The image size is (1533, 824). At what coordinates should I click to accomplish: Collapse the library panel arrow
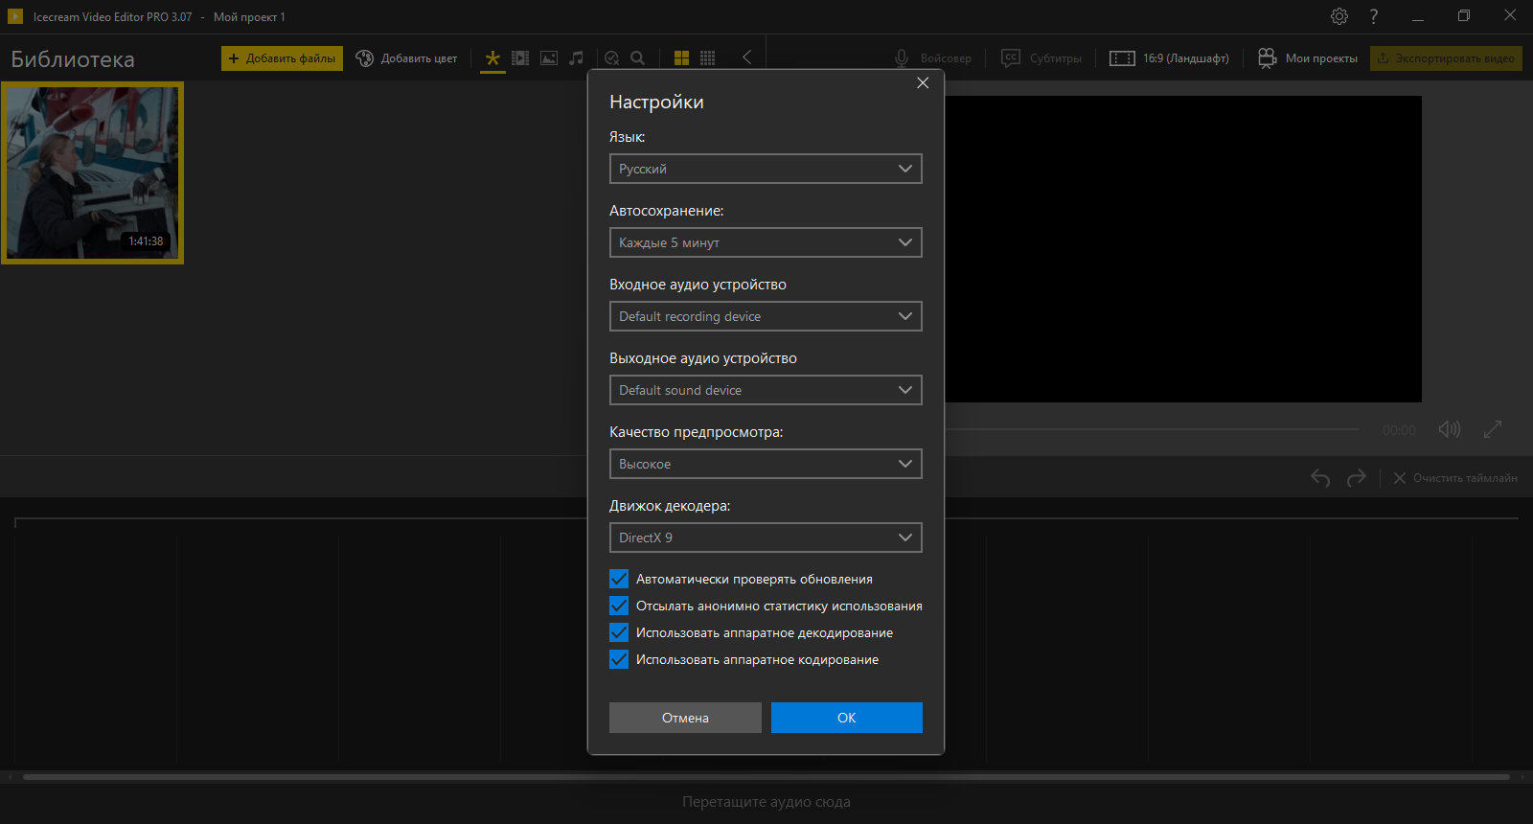point(746,57)
